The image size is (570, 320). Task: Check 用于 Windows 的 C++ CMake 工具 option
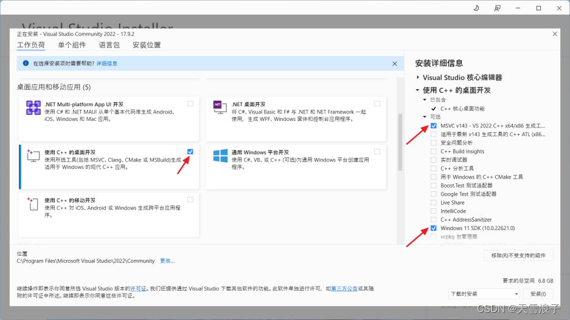(x=434, y=177)
